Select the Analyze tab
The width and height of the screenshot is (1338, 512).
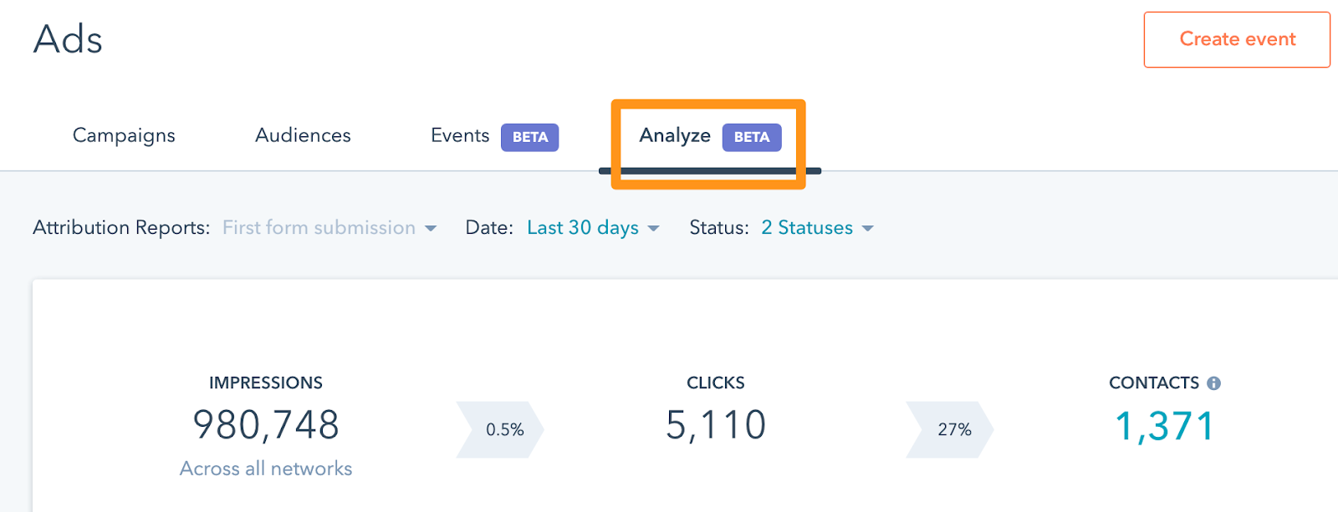click(675, 135)
